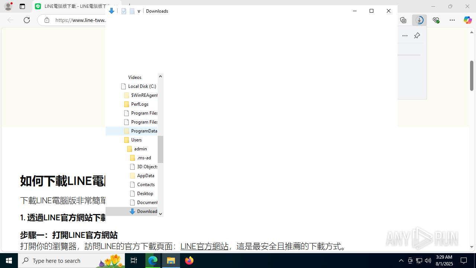Open File Explorer from taskbar
Viewport: 476px width, 268px height.
(171, 261)
